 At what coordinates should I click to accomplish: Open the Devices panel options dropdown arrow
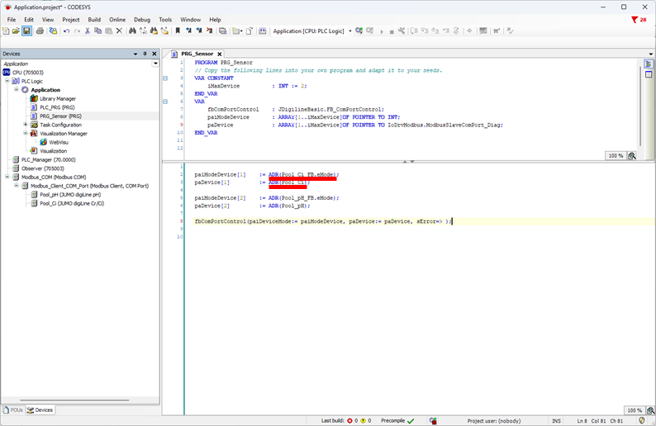click(135, 54)
